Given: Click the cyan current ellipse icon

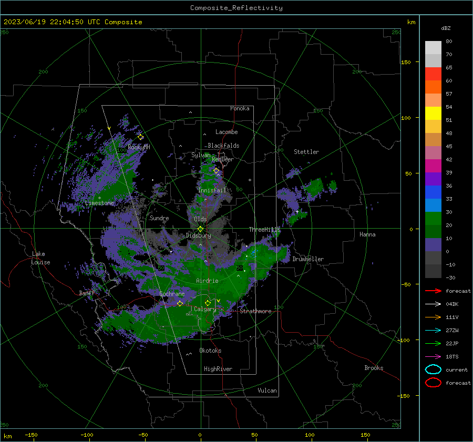Looking at the screenshot, I should point(433,369).
